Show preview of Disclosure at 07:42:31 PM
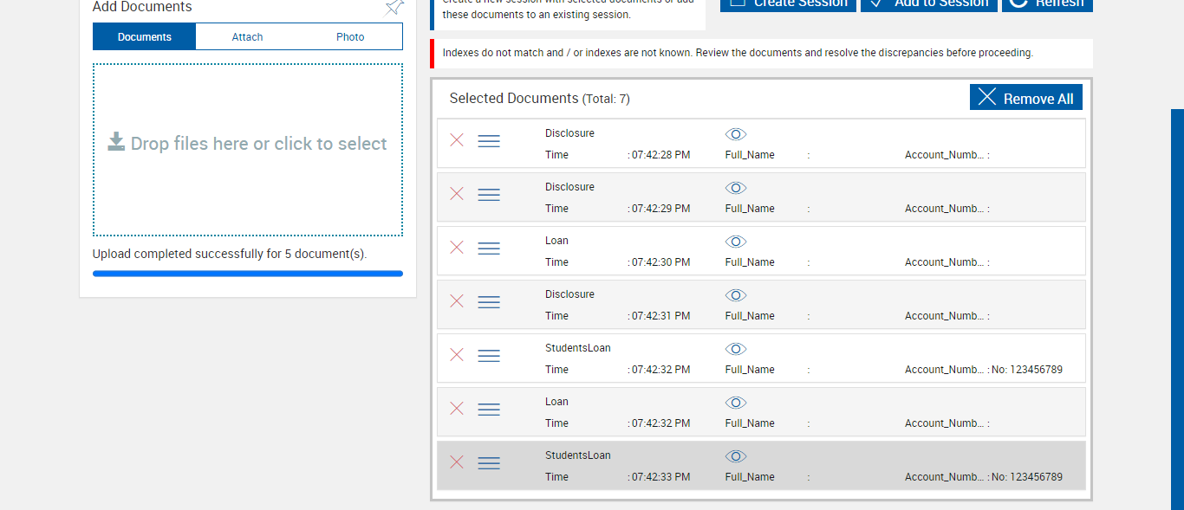Image resolution: width=1184 pixels, height=510 pixels. click(736, 295)
